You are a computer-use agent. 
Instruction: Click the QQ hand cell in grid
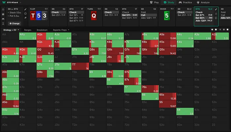[45, 50]
